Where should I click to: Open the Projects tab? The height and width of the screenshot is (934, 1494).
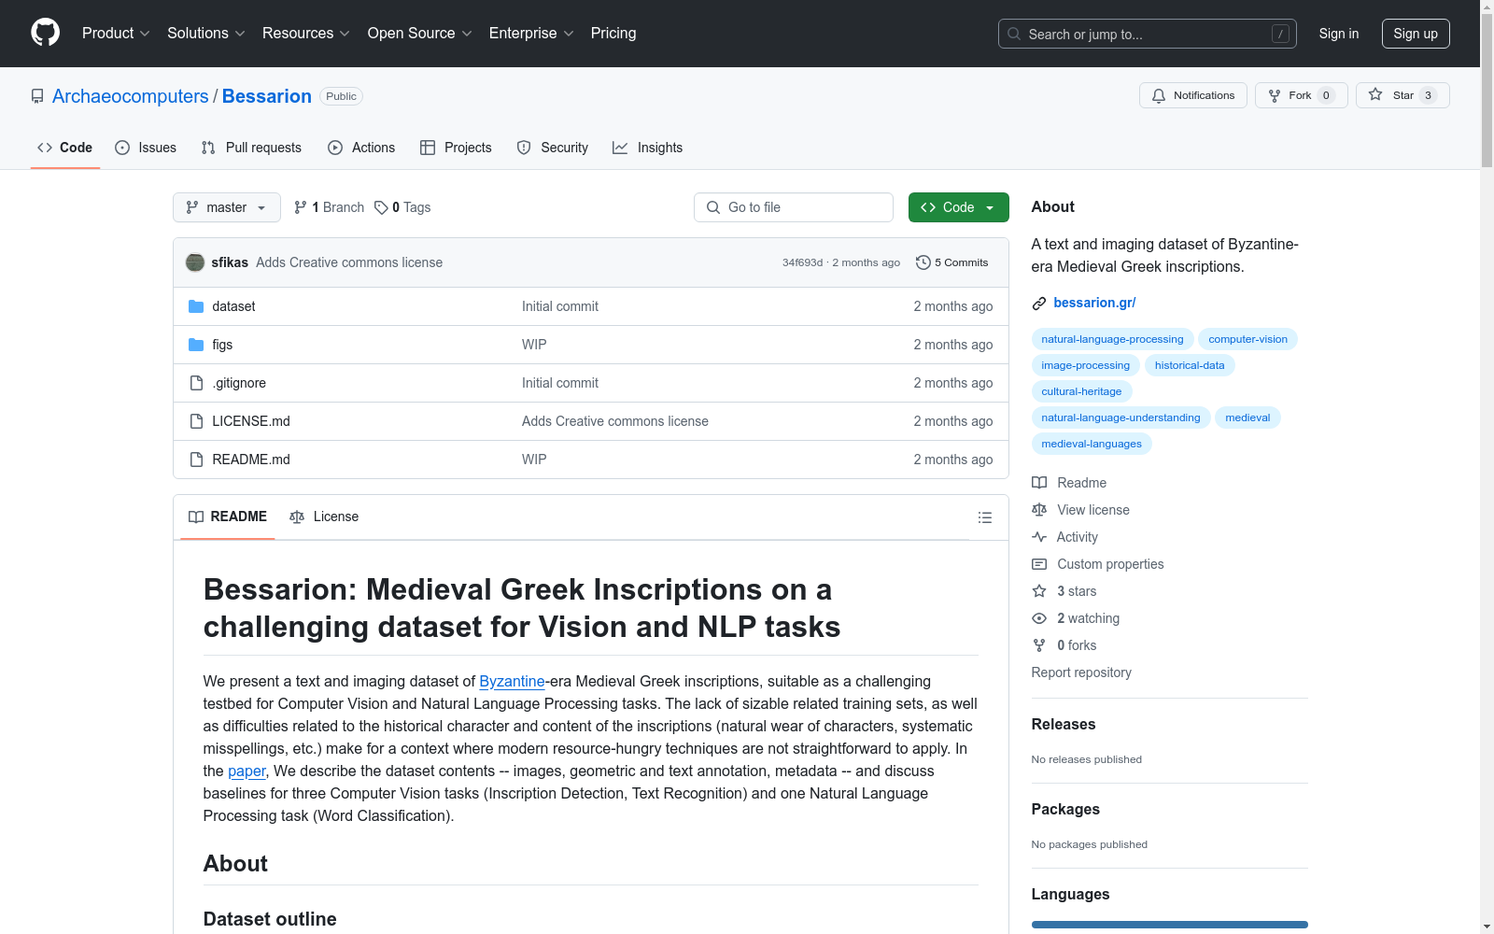[456, 148]
